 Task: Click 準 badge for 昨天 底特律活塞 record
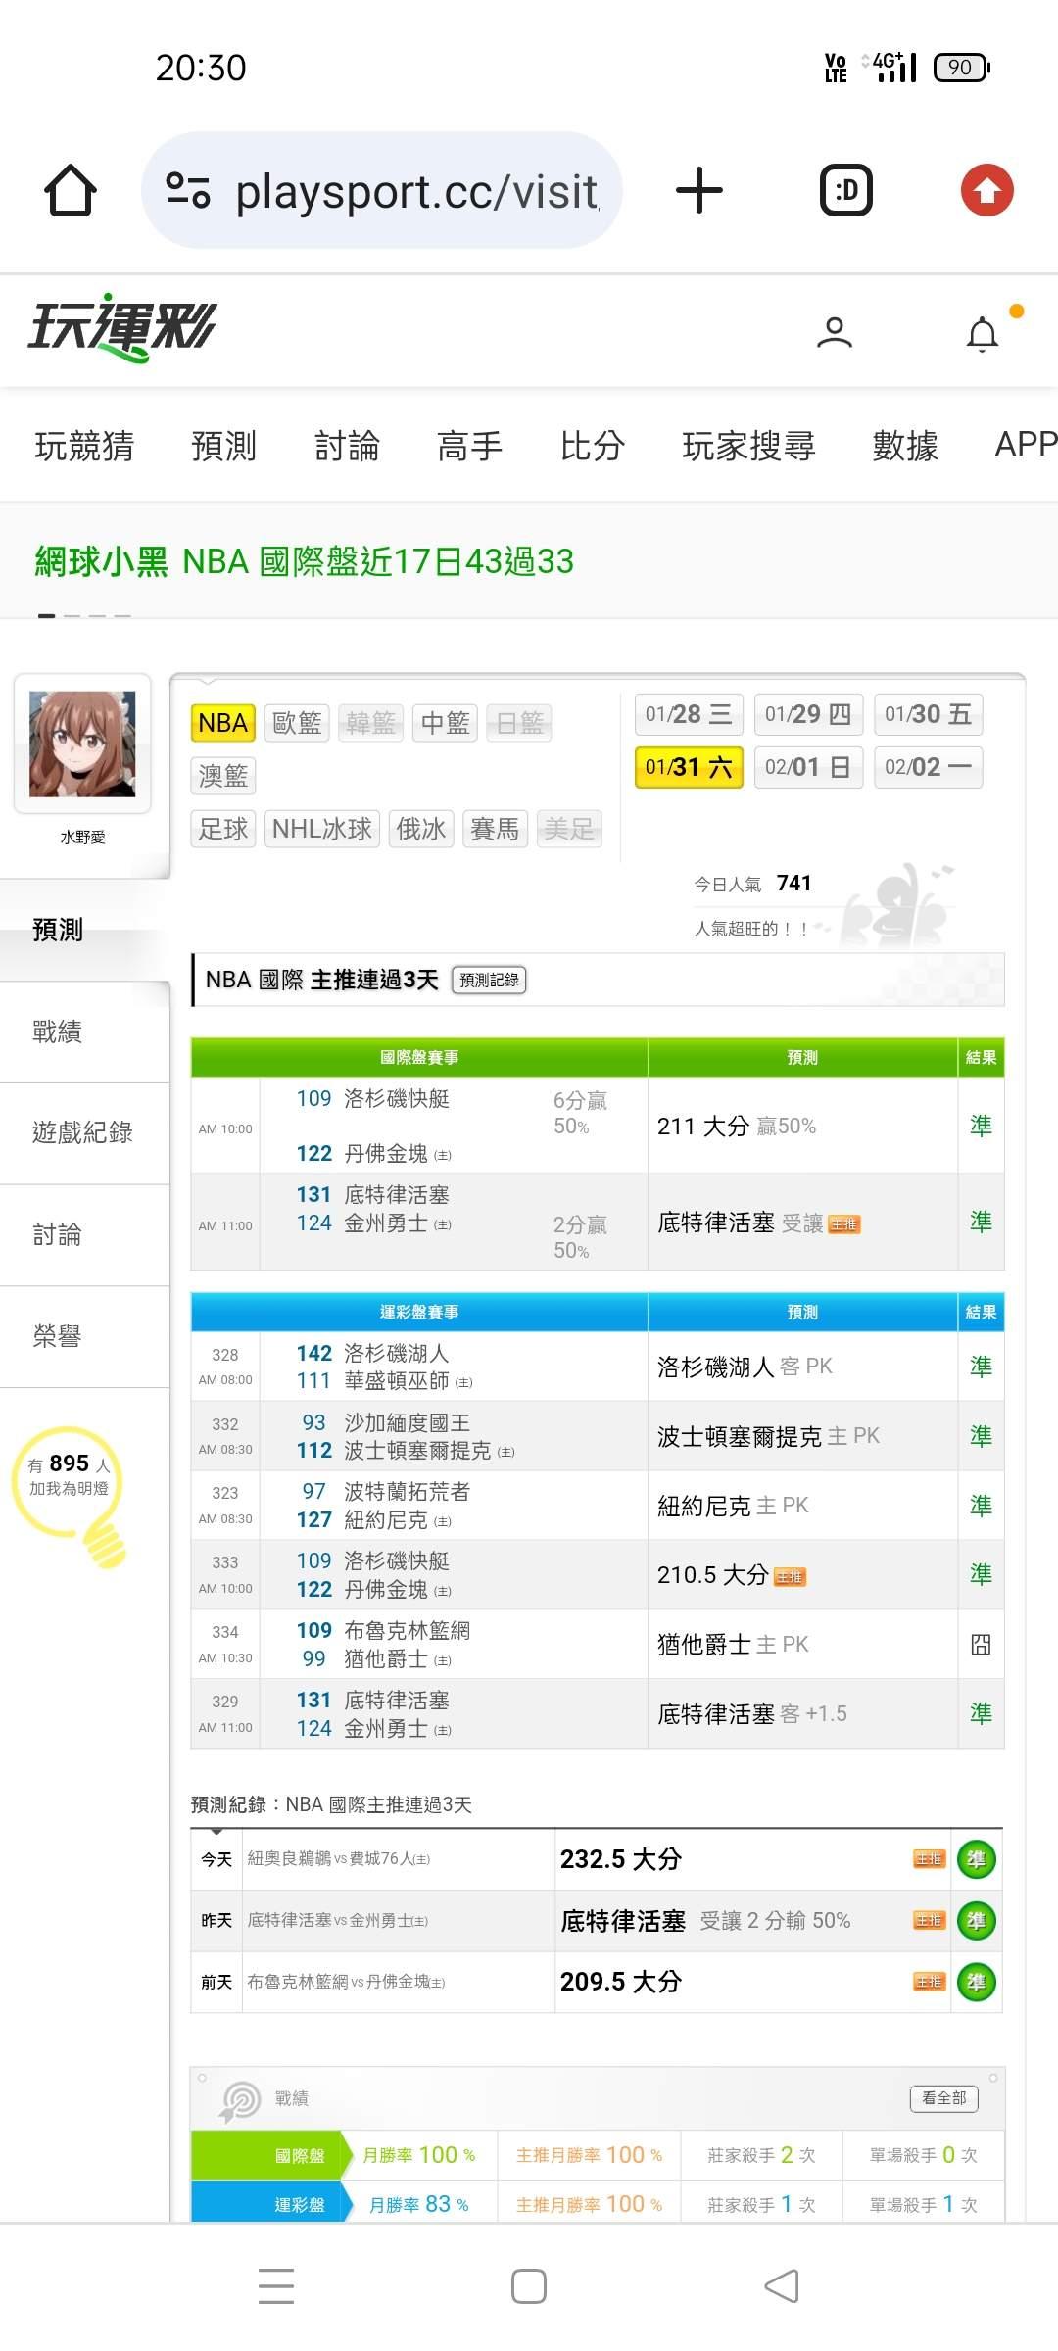[x=977, y=1921]
